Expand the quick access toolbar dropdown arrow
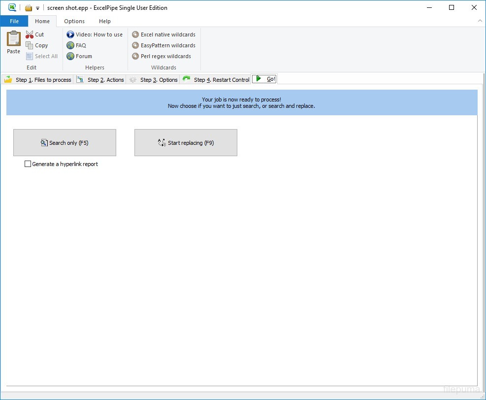Screen dimensions: 486x400 pos(37,8)
